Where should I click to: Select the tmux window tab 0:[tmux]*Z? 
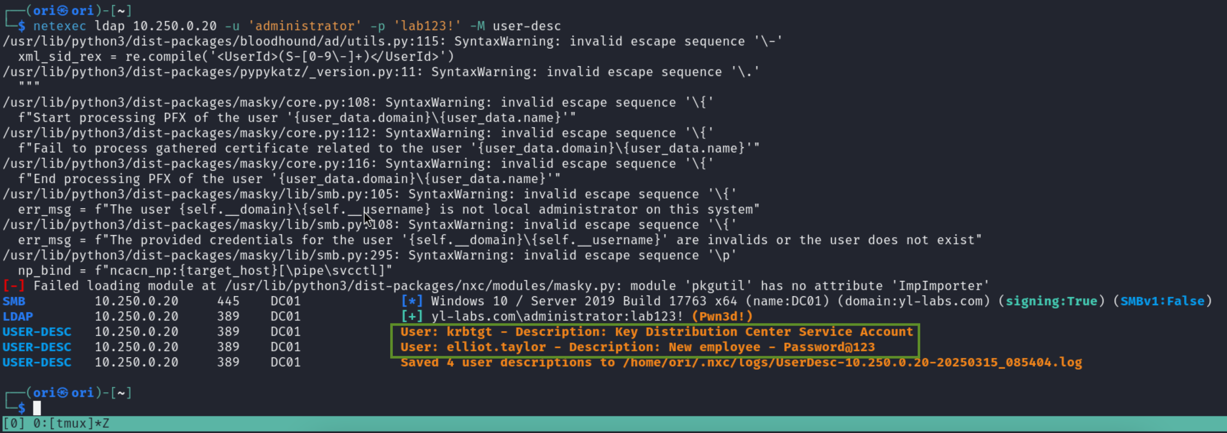click(x=71, y=423)
